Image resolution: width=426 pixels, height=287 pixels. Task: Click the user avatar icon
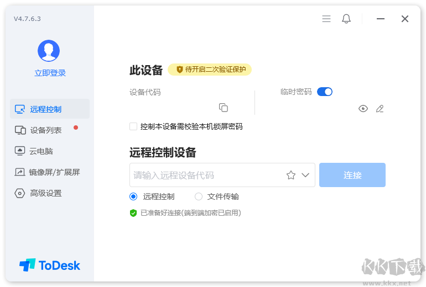click(49, 51)
